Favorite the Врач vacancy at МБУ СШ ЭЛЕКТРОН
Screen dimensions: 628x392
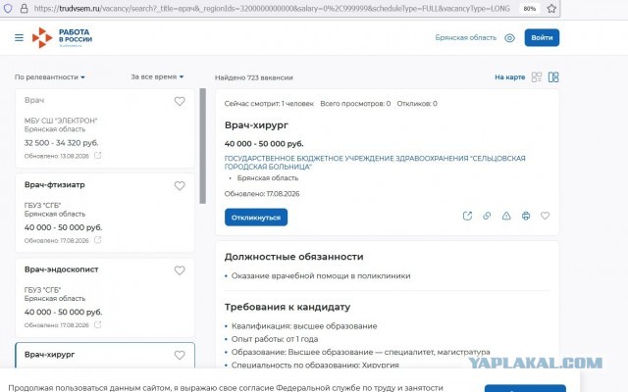tap(180, 101)
